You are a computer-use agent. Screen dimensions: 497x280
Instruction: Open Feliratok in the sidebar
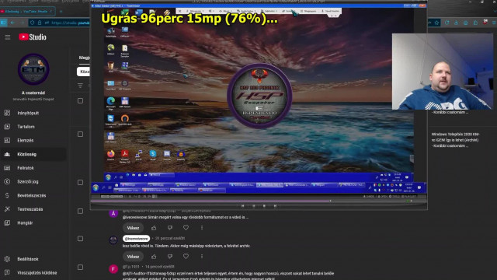(x=26, y=168)
